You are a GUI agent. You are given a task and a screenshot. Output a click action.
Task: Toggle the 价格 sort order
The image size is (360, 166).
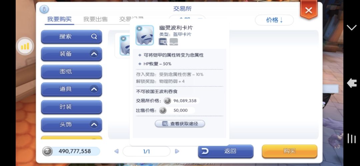pos(274,20)
